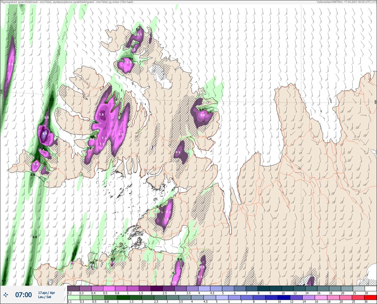
Task: Select the bright pink 0.5–0.8 snow legend swatch
Action: tap(109, 288)
